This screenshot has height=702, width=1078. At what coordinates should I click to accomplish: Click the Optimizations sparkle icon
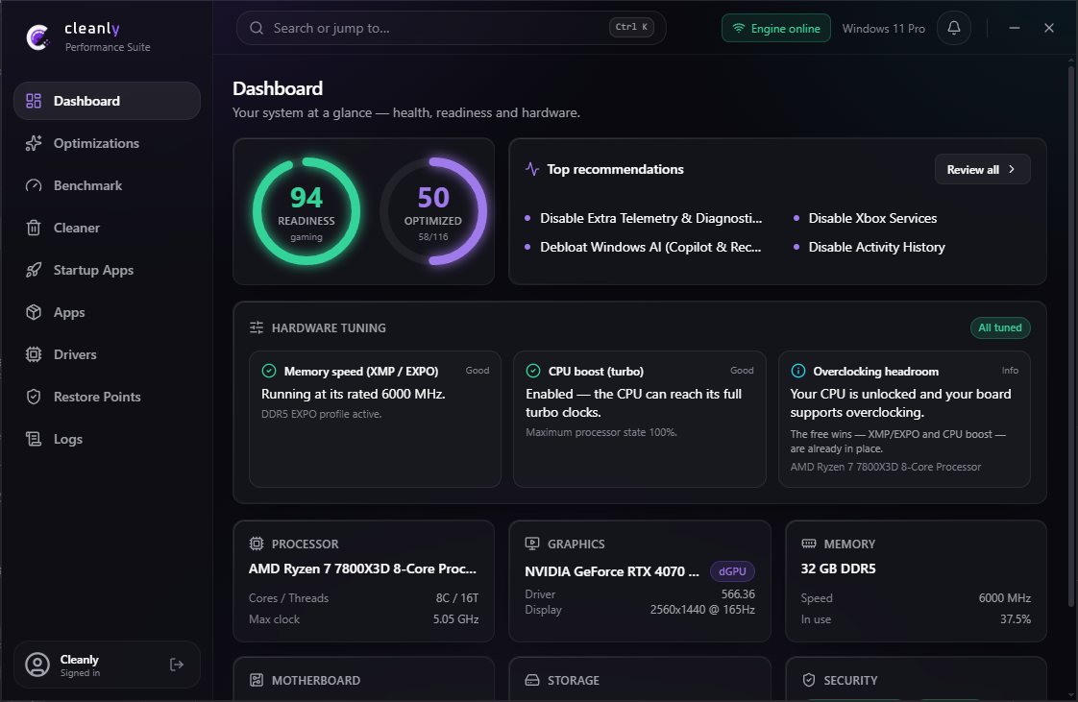[x=34, y=143]
